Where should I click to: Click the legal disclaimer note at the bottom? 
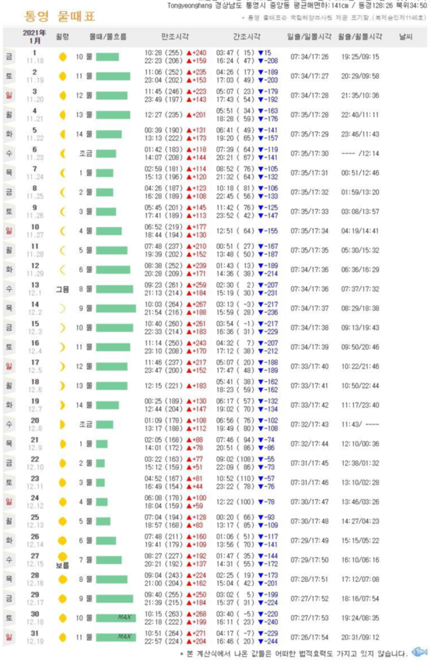click(293, 653)
